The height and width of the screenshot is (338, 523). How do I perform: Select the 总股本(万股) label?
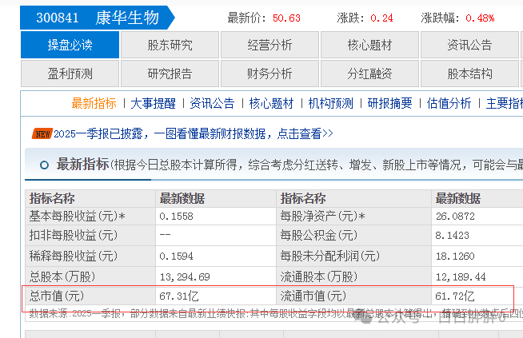click(x=62, y=276)
